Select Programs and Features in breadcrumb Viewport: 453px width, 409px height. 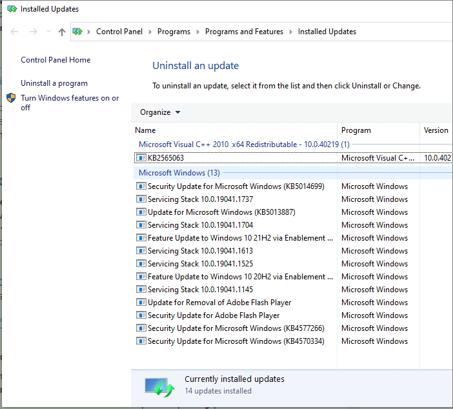click(x=244, y=32)
